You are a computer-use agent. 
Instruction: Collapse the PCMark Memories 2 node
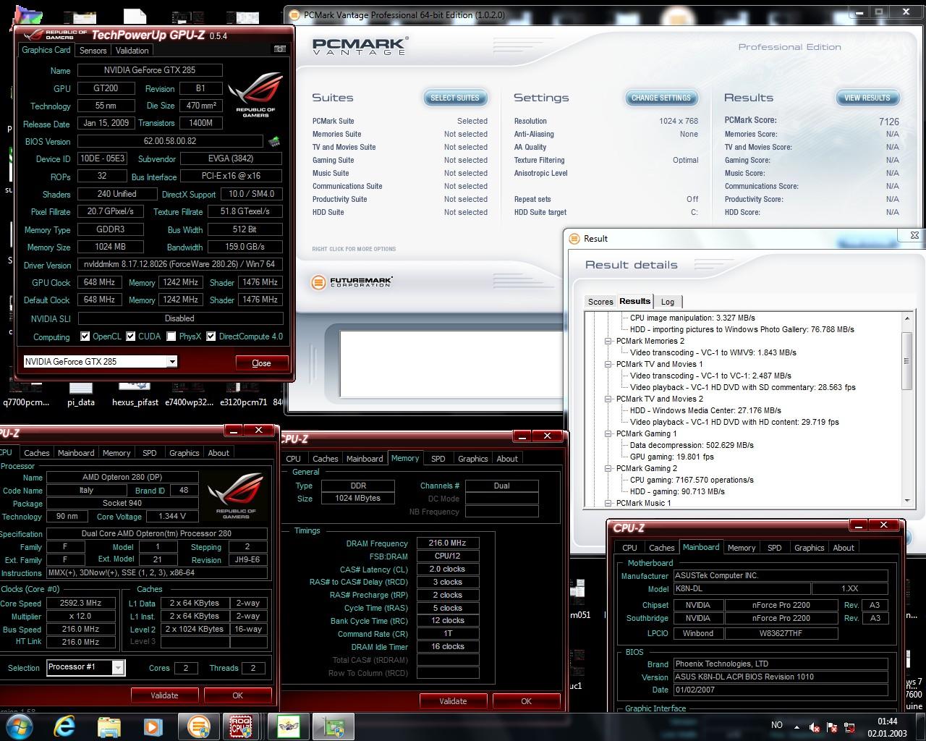(x=608, y=341)
